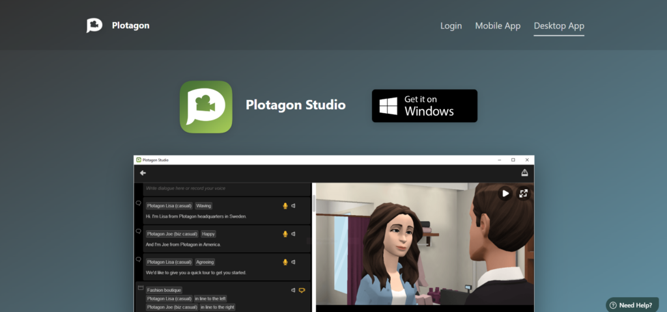Open Plotagon Lisa (casual) selector on Waving line
Viewport: 667px width, 312px height.
[169, 206]
